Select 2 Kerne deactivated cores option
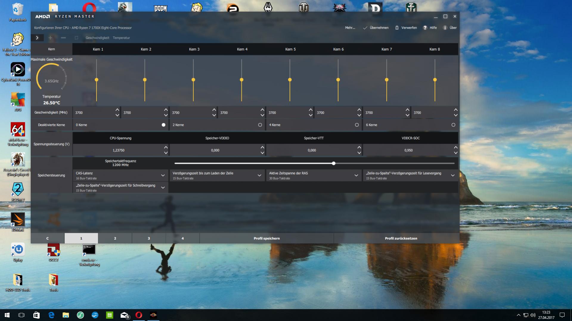This screenshot has height=321, width=572. 260,125
